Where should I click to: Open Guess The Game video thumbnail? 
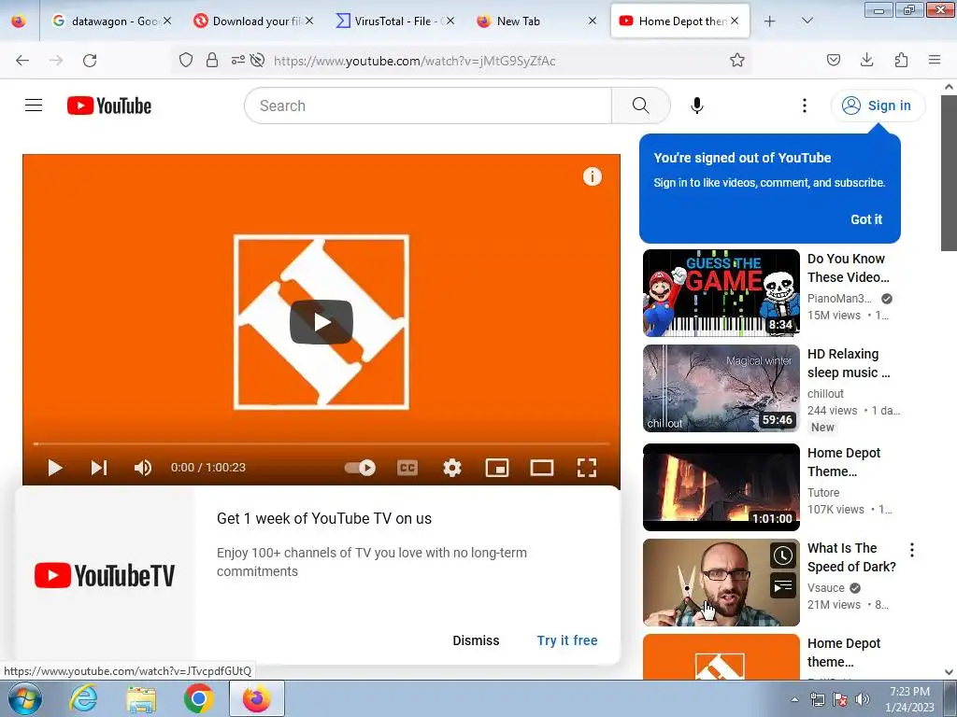coord(721,292)
